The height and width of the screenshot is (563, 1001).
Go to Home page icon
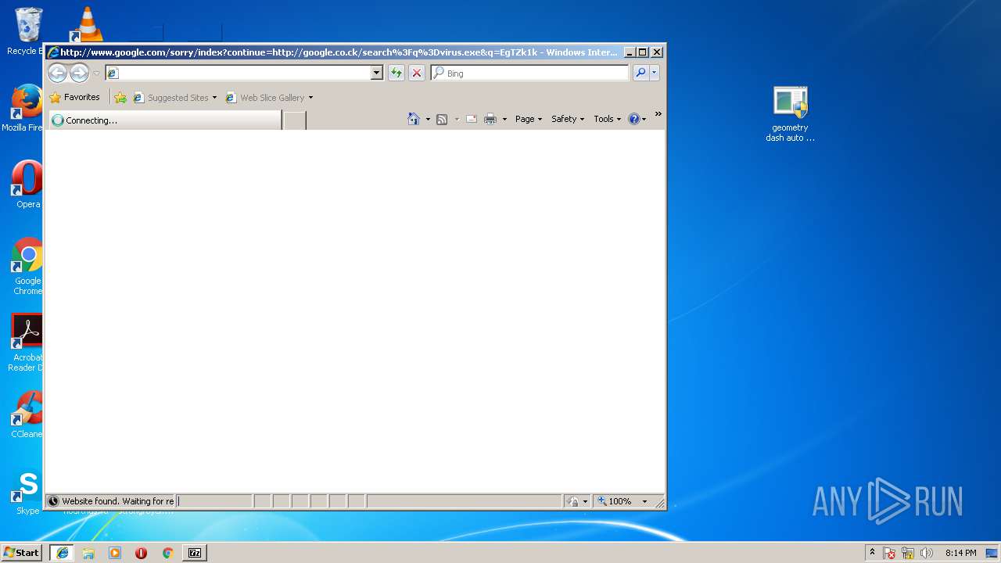coord(414,119)
